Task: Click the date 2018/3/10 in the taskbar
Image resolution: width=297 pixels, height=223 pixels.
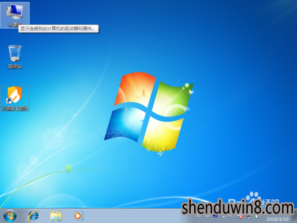Action: tap(277, 219)
